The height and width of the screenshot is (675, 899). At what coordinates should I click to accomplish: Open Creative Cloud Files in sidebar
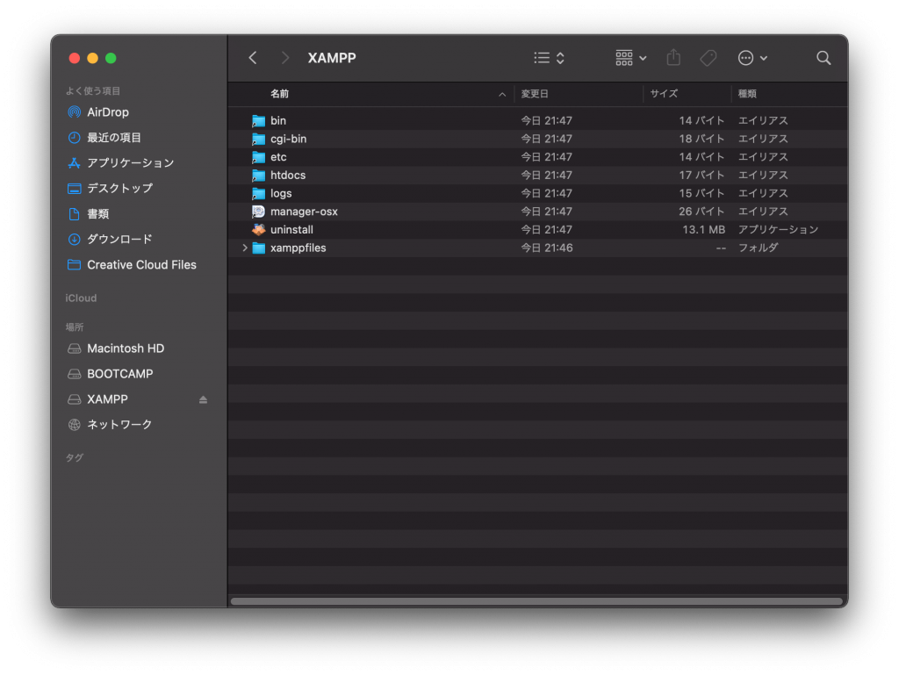pos(140,265)
